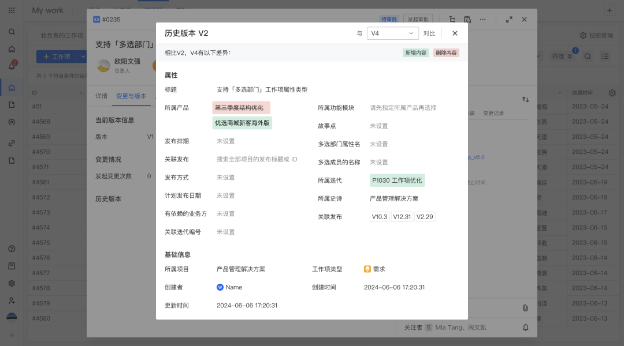Expand work item panel to fullscreen
Viewport: 624px width, 346px height.
(509, 19)
